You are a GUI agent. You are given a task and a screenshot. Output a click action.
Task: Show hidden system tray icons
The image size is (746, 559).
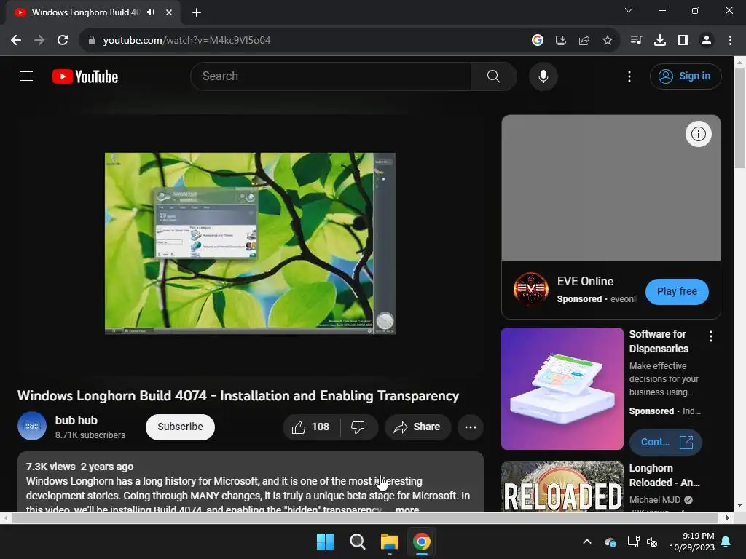pos(587,542)
